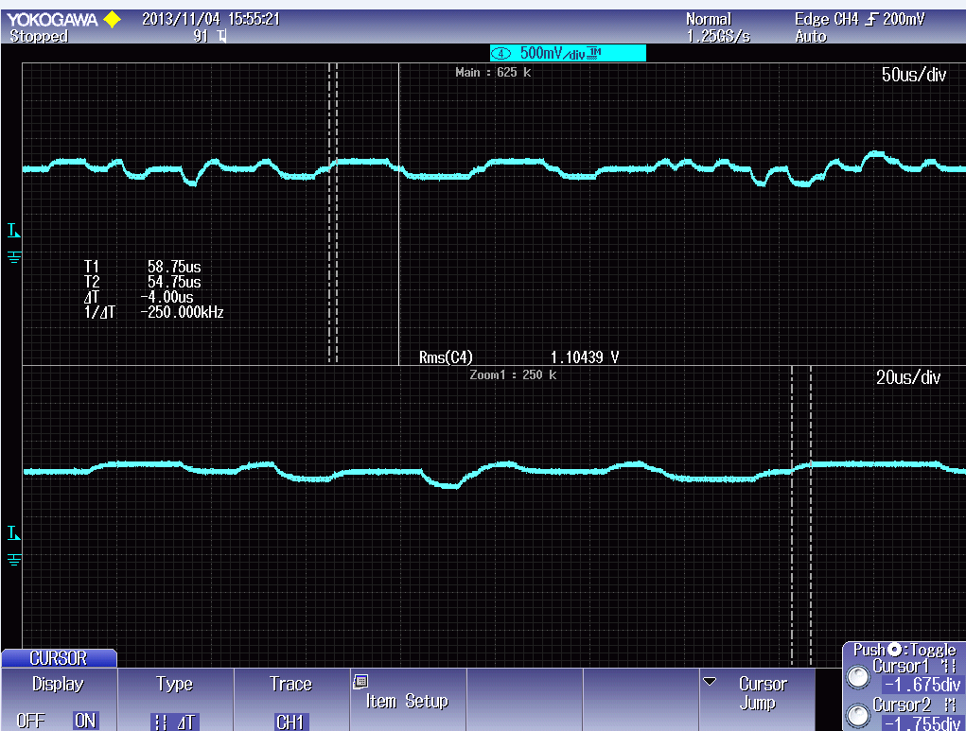Open the CURSOR menu tab

tap(59, 658)
